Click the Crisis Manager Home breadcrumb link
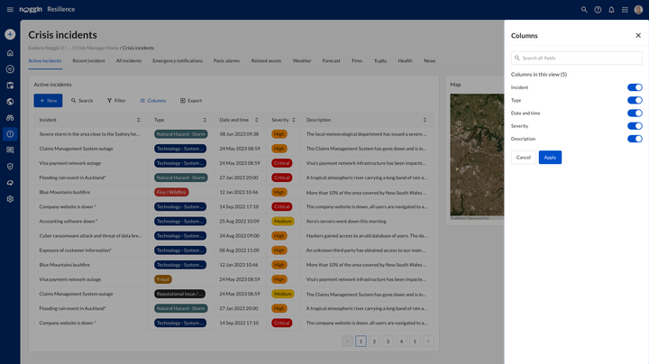Image resolution: width=649 pixels, height=364 pixels. click(x=96, y=48)
